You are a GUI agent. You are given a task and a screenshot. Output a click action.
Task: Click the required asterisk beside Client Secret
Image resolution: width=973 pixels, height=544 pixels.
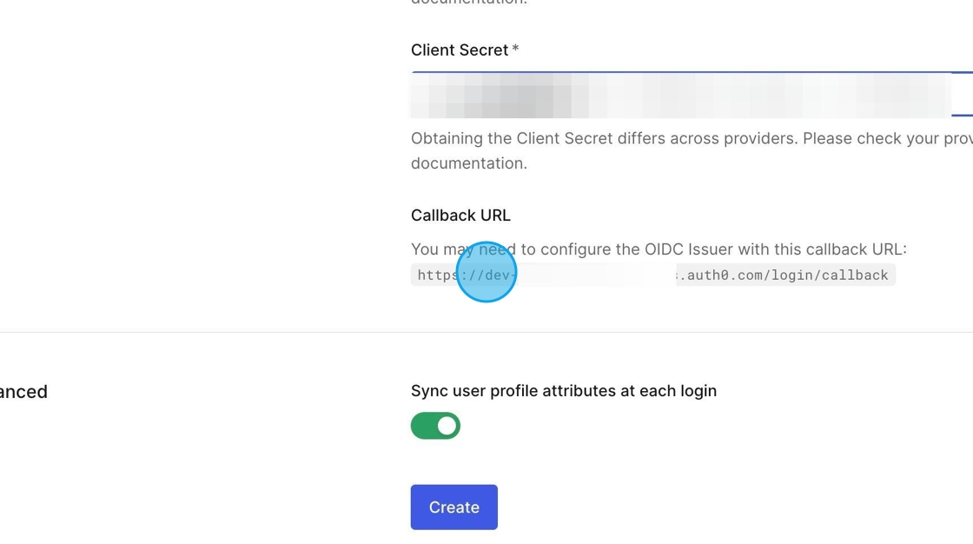[515, 49]
